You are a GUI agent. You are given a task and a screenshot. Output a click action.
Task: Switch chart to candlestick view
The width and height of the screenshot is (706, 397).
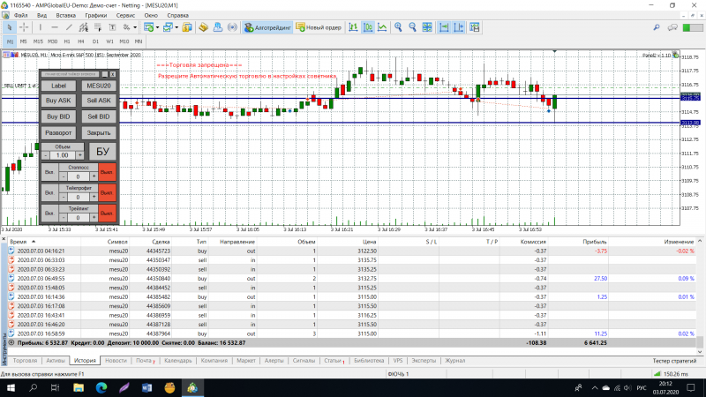point(368,27)
